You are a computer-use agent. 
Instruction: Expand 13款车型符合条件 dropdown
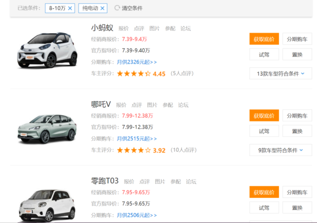(x=280, y=73)
